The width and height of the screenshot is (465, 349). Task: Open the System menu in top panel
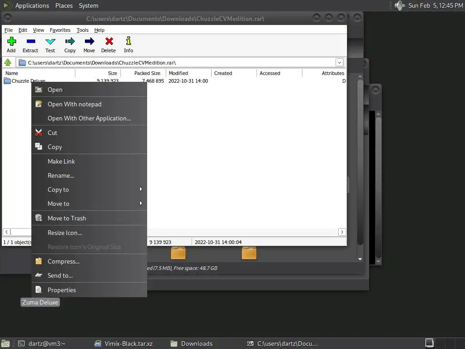click(x=89, y=5)
